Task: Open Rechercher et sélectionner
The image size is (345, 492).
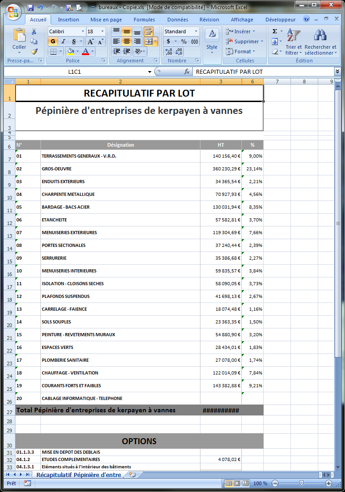Action: (x=320, y=42)
